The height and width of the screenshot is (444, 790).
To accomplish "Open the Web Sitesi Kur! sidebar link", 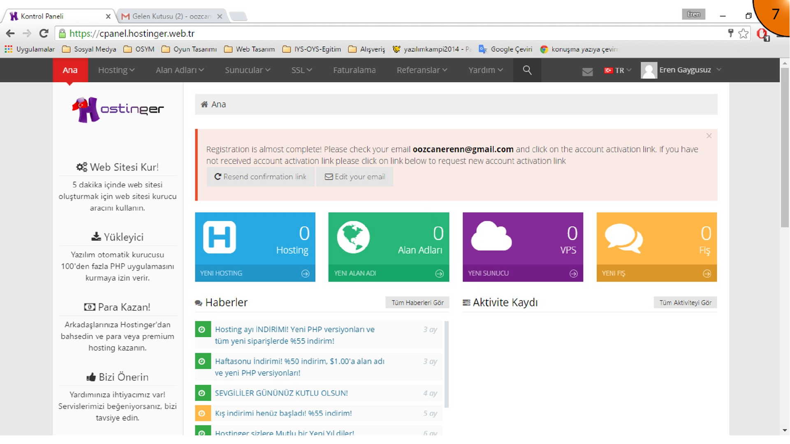I will [118, 167].
